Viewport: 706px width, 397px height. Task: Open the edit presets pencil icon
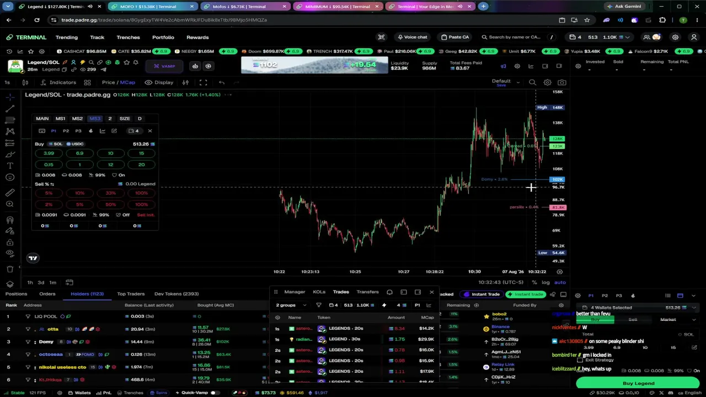(114, 131)
